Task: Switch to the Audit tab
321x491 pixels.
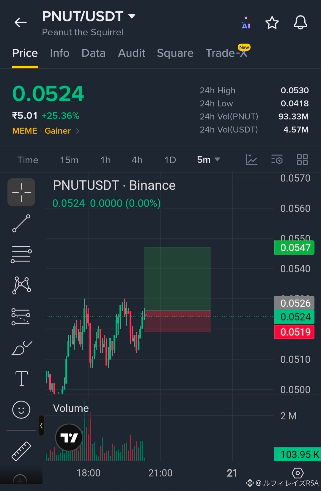Action: (x=131, y=53)
